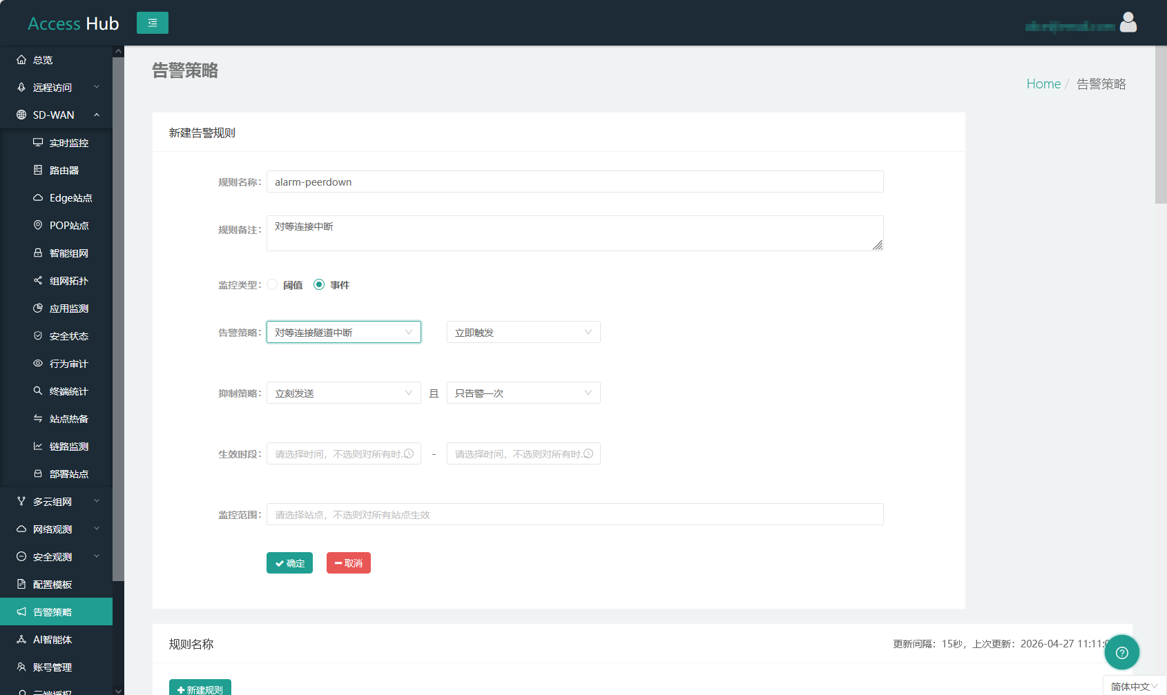Screen dimensions: 1167x695
Task: Click the 站点热备 swap icon
Action: pyautogui.click(x=38, y=418)
